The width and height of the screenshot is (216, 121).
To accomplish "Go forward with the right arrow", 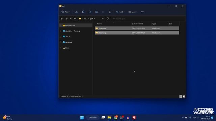I will [66, 19].
